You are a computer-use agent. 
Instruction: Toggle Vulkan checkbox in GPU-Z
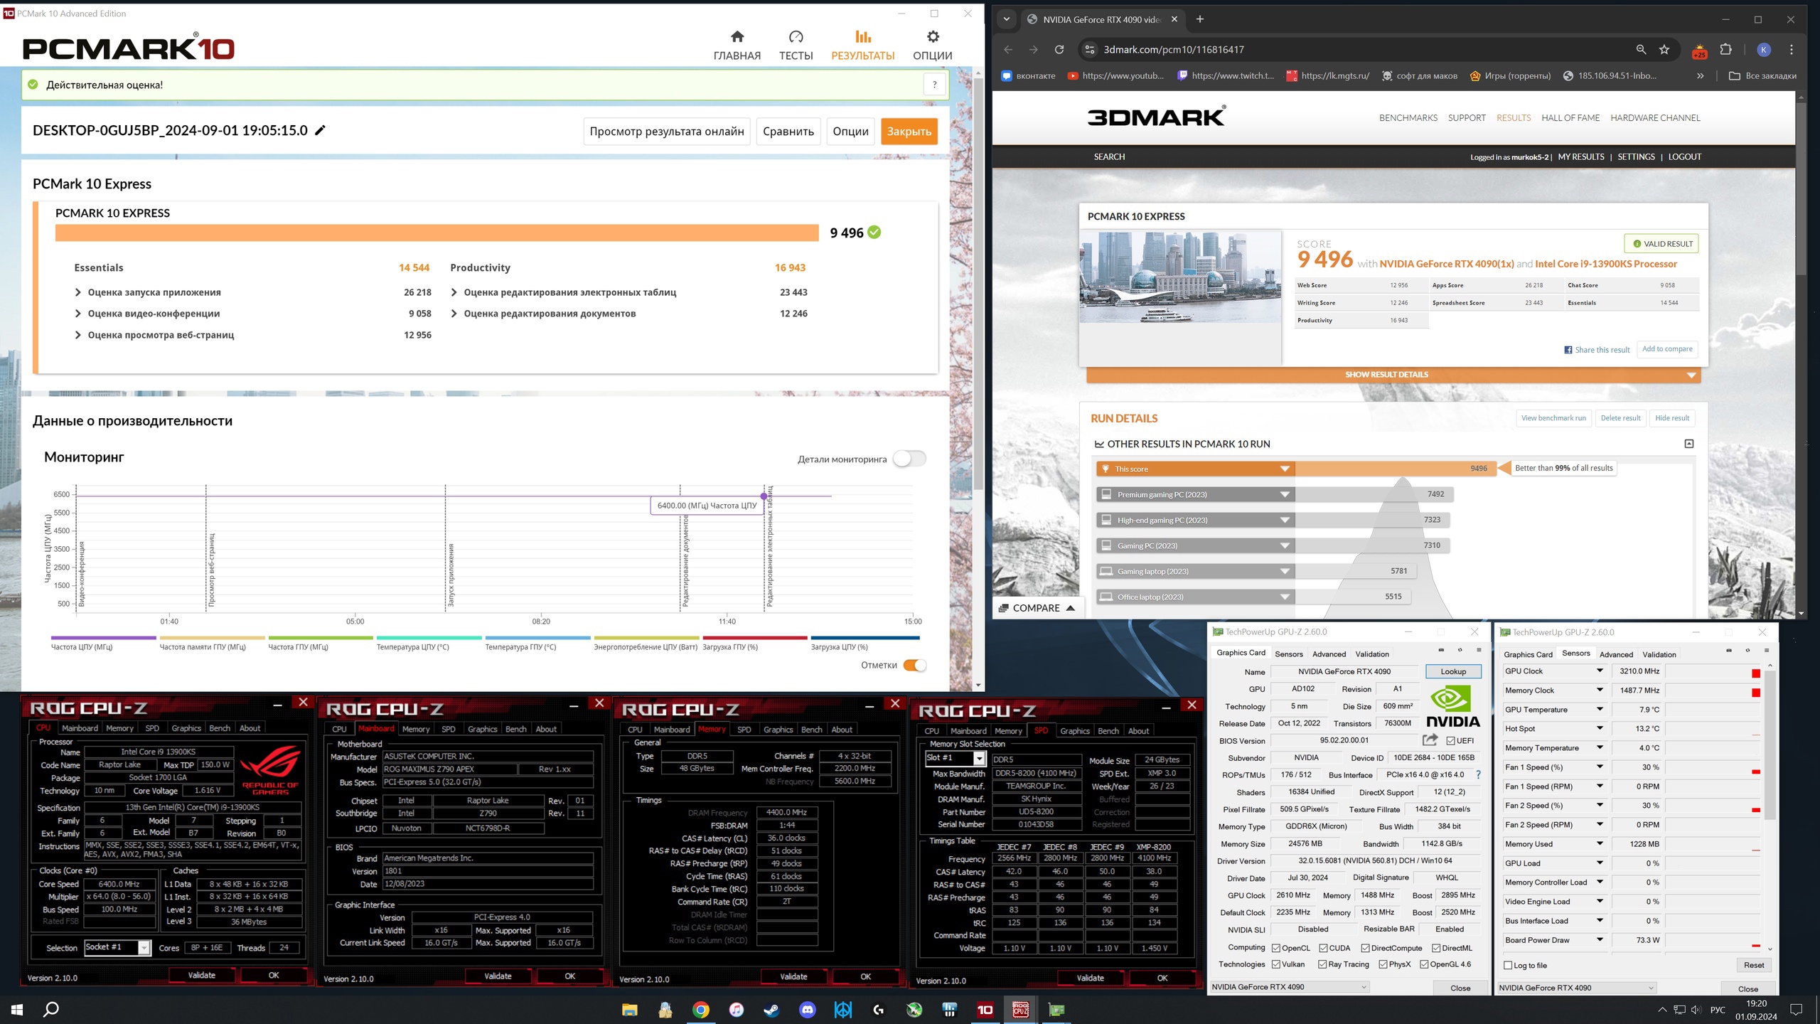(1276, 964)
